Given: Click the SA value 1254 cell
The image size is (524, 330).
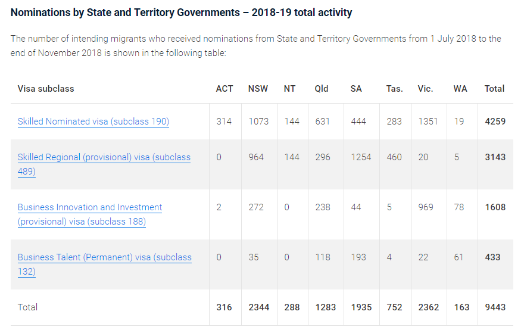Looking at the screenshot, I should [360, 158].
